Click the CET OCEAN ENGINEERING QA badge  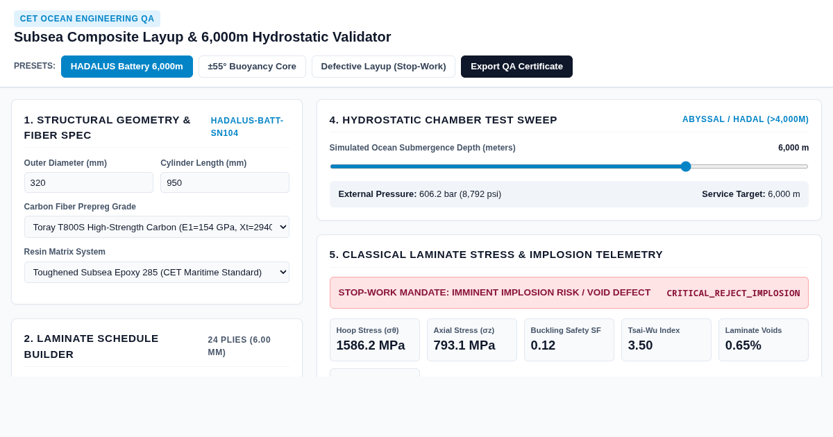click(x=87, y=19)
